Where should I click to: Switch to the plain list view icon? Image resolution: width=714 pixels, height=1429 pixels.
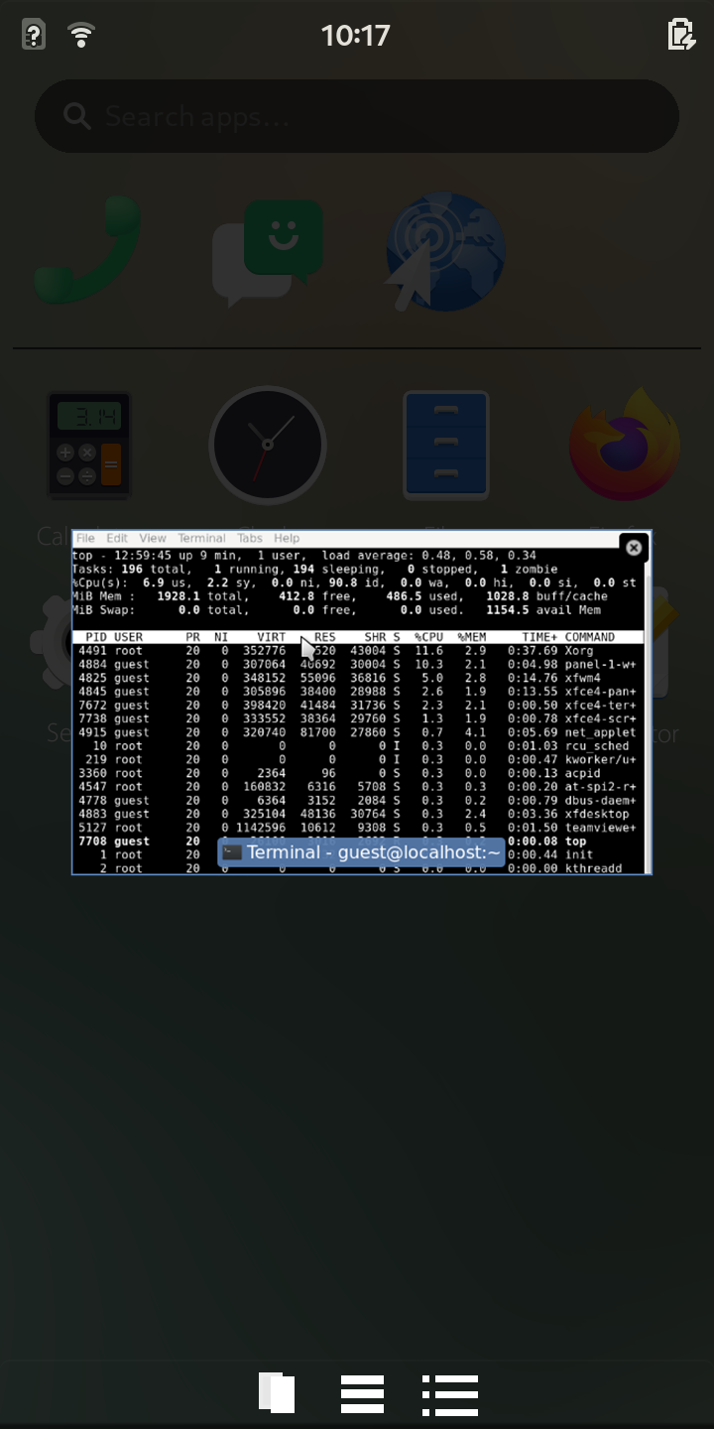click(362, 1394)
